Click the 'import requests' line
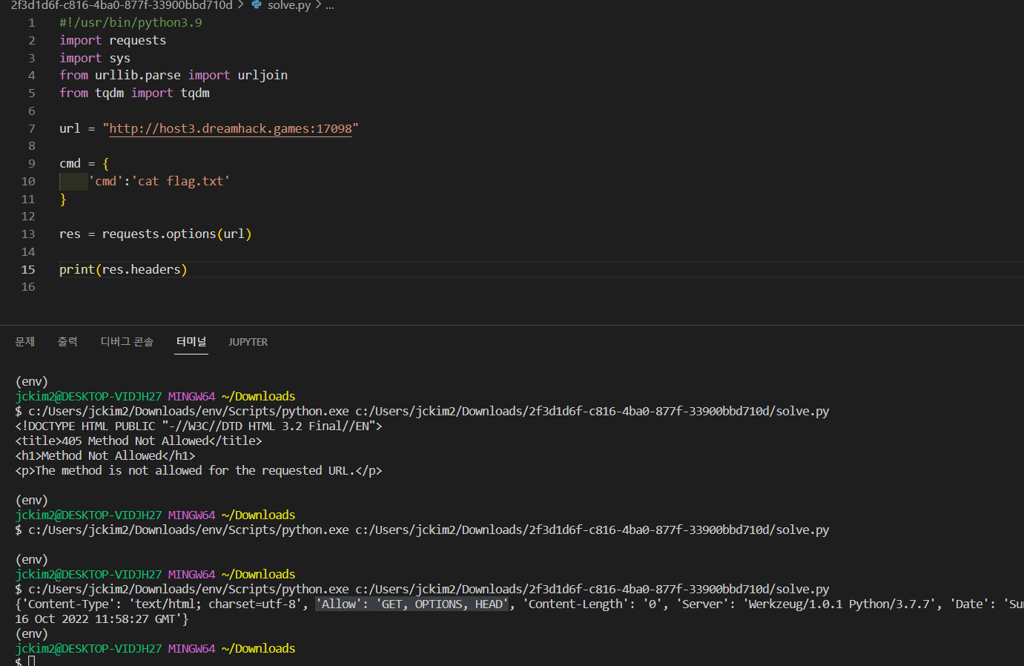1024x666 pixels. tap(113, 41)
